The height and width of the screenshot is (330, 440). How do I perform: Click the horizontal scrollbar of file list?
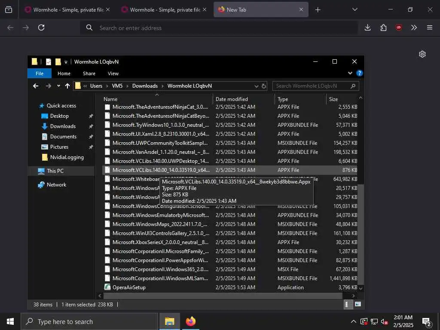point(223,296)
